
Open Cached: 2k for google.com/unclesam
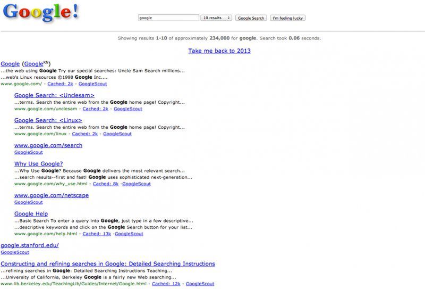[x=96, y=109]
